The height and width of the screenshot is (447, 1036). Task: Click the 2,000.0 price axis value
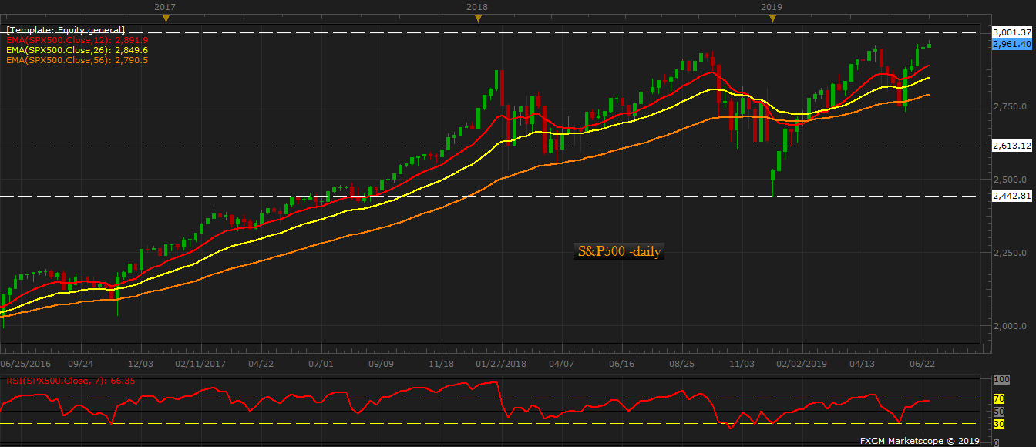(1011, 326)
